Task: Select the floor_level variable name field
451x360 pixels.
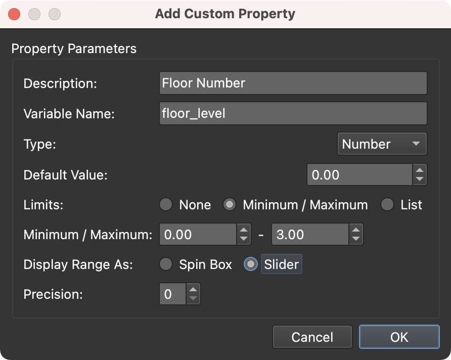Action: click(292, 113)
